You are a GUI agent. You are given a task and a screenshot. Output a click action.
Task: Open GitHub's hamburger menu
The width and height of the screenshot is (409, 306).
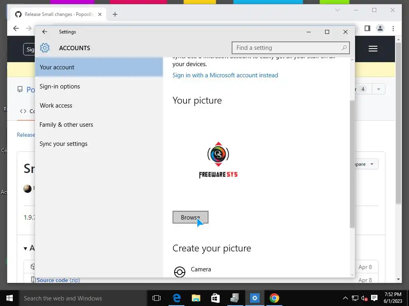point(373,49)
